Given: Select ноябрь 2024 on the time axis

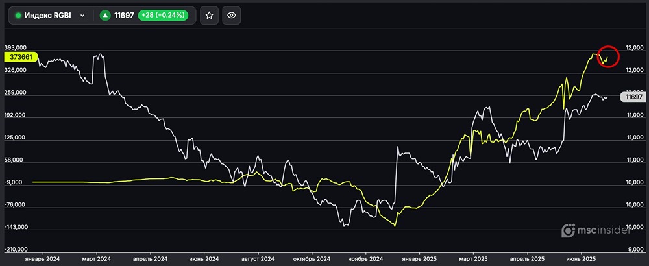Looking at the screenshot, I should [x=365, y=258].
